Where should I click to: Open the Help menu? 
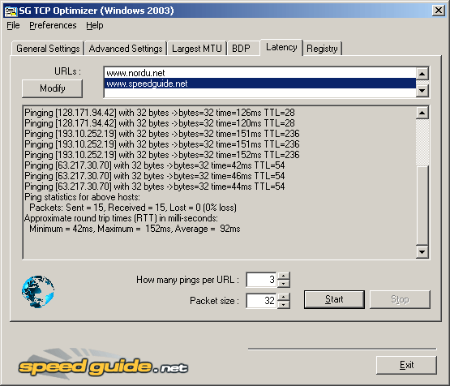[x=95, y=25]
